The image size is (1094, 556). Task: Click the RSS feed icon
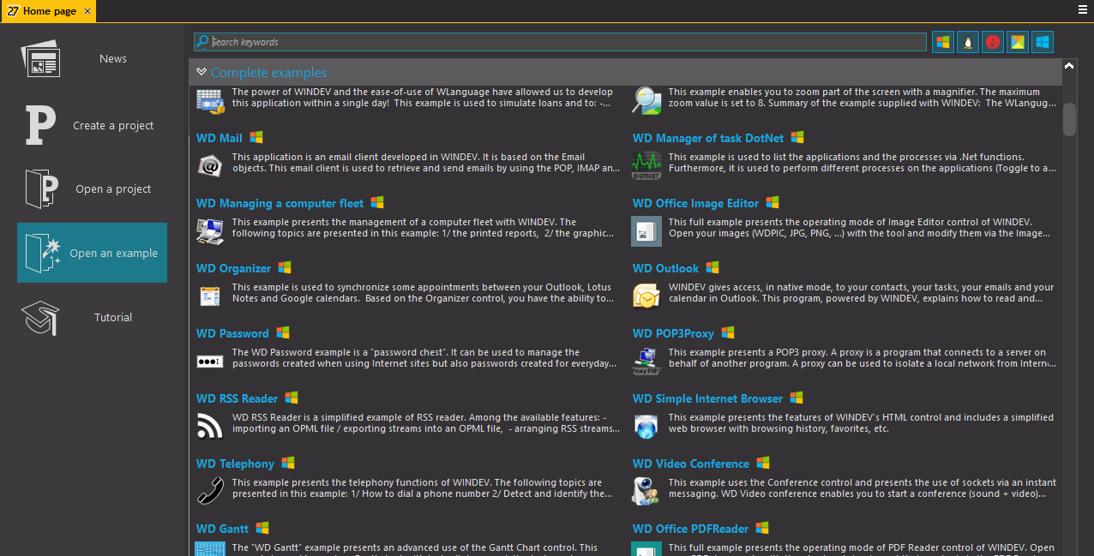click(210, 426)
